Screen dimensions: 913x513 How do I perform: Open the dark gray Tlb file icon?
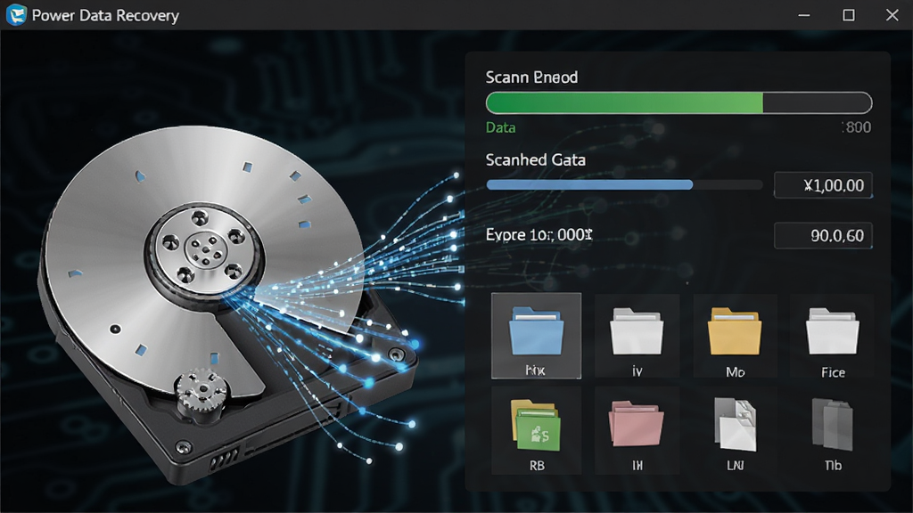point(832,431)
